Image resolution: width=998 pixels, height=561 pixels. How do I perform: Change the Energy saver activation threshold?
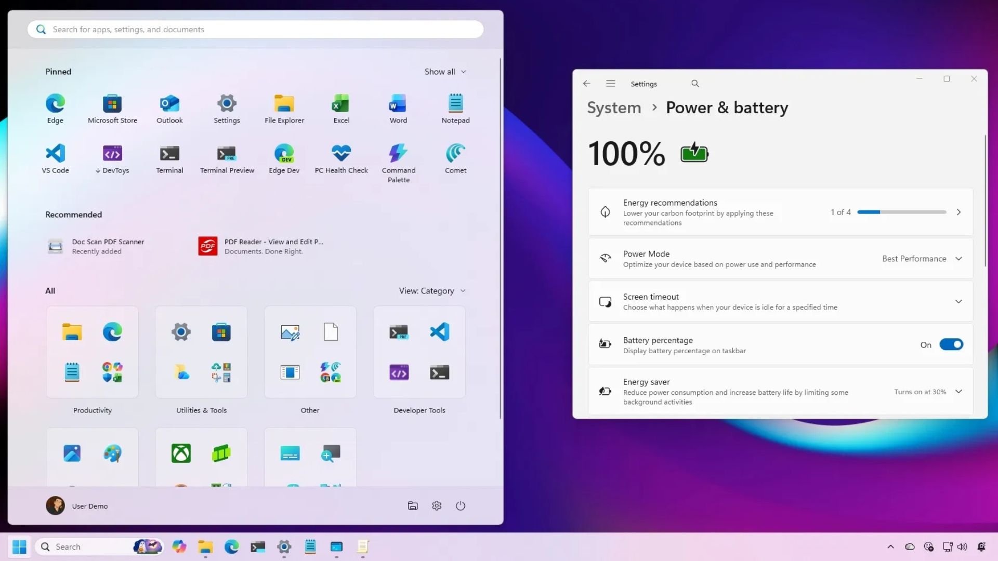pyautogui.click(x=958, y=392)
